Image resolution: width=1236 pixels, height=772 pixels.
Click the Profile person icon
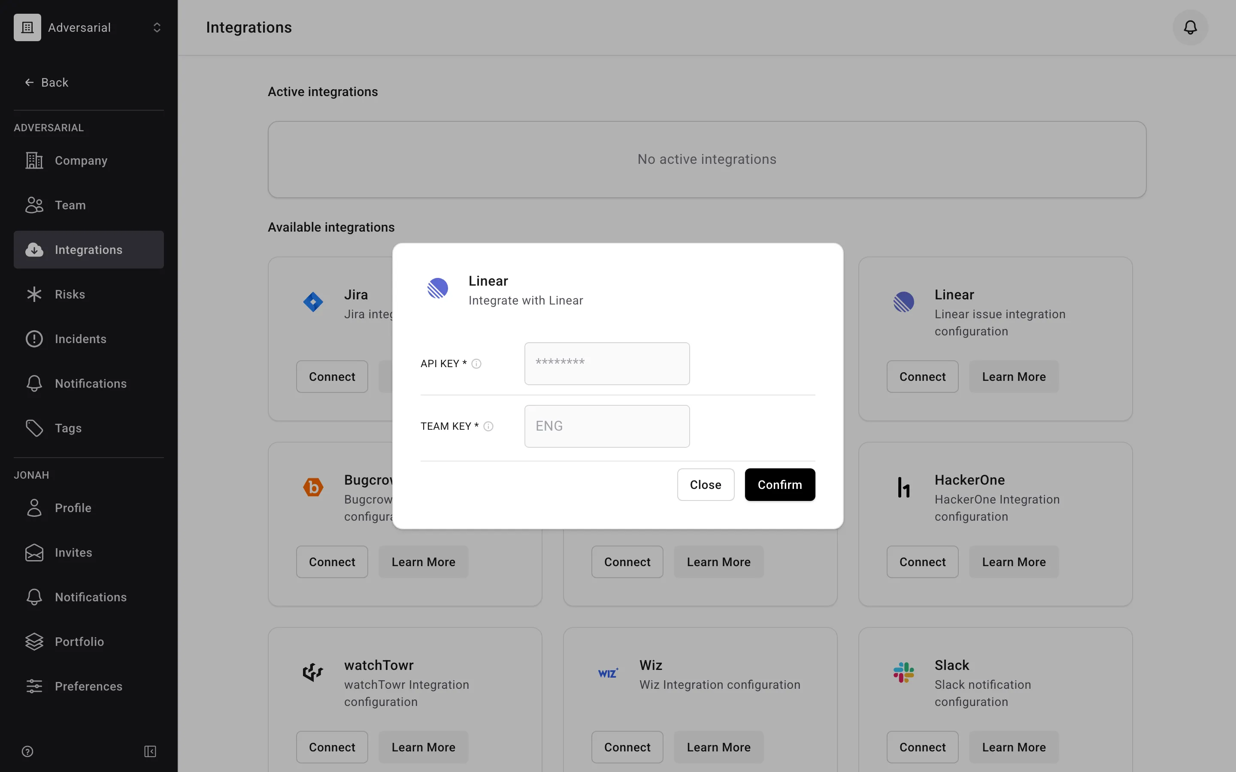[34, 508]
